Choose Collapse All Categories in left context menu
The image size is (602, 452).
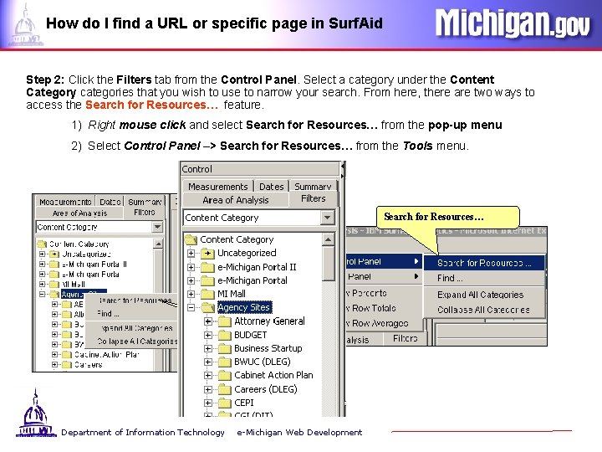click(132, 342)
